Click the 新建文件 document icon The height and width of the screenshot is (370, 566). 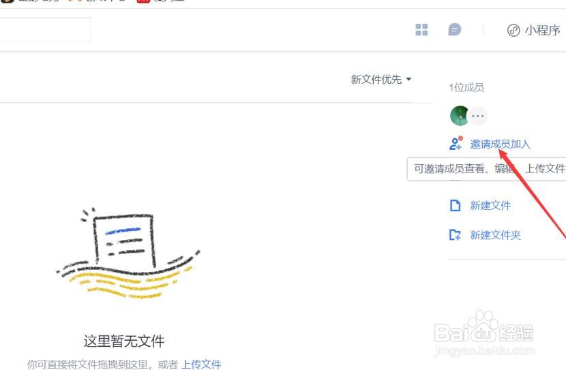(455, 206)
